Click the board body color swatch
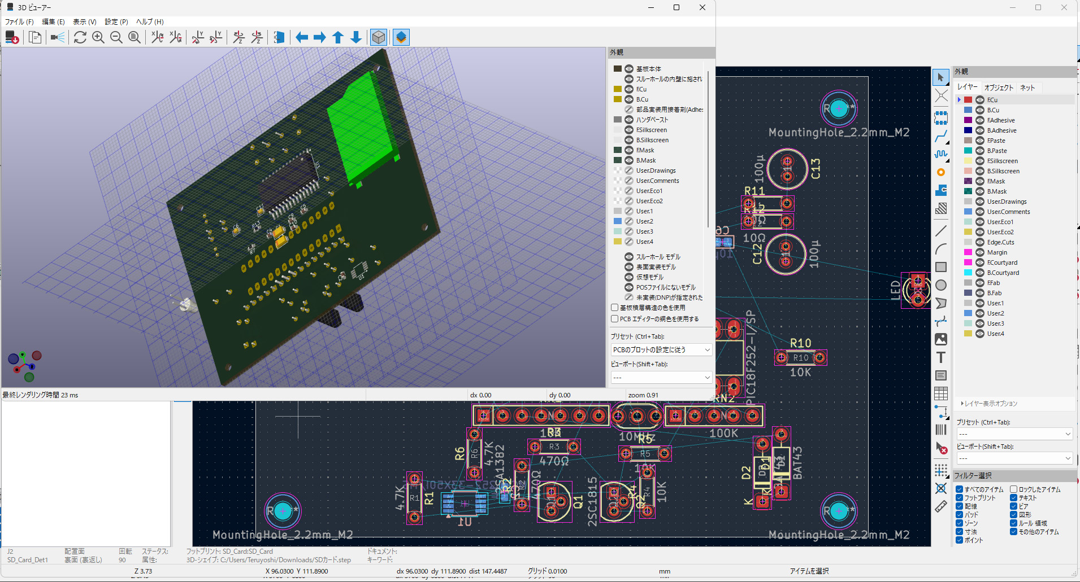 coord(618,69)
